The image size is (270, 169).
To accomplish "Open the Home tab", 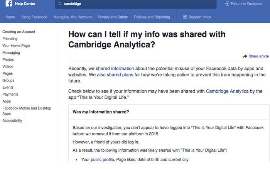I will coord(10,17).
